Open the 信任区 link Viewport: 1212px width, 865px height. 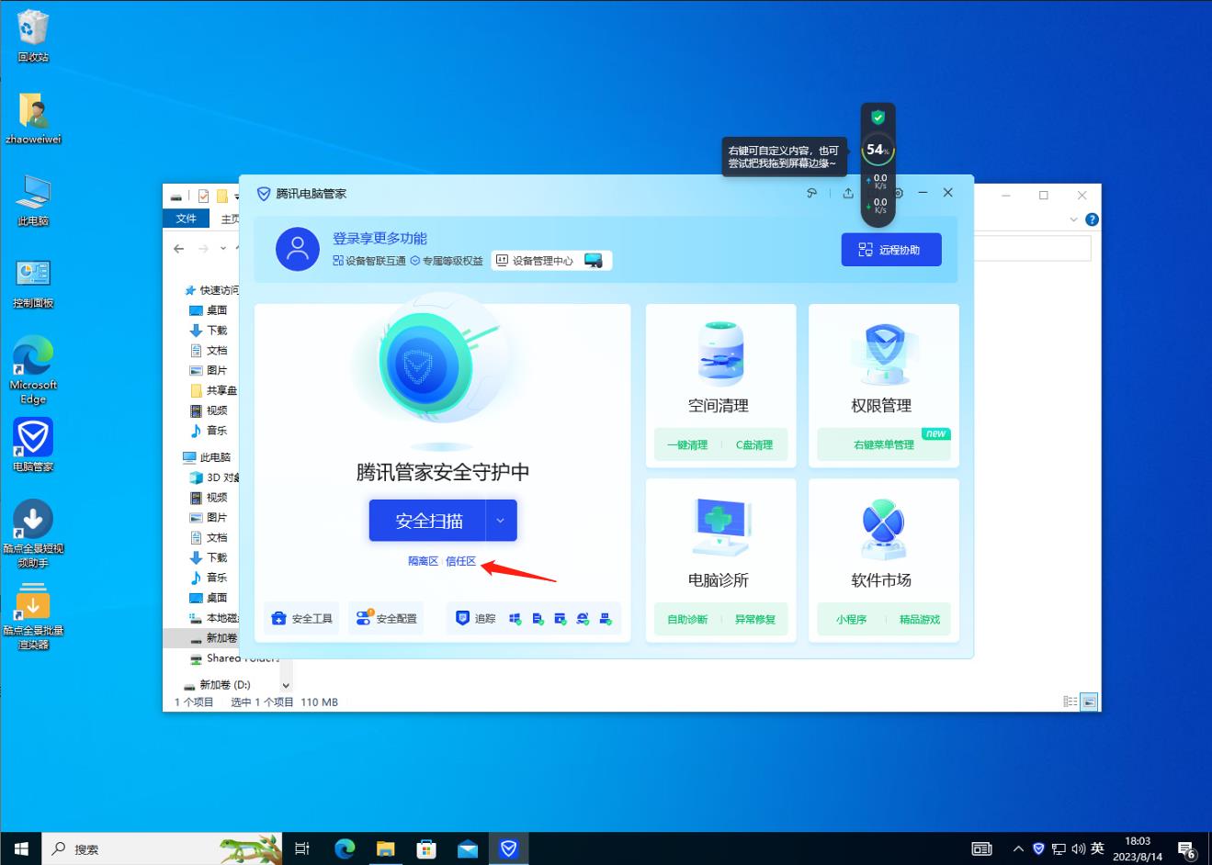point(460,561)
